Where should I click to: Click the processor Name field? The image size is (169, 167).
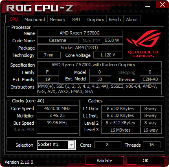(x=80, y=33)
